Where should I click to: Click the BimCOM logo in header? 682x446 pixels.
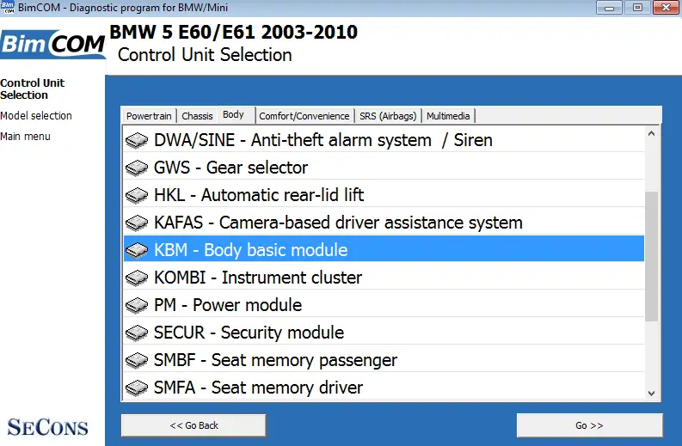tap(52, 44)
